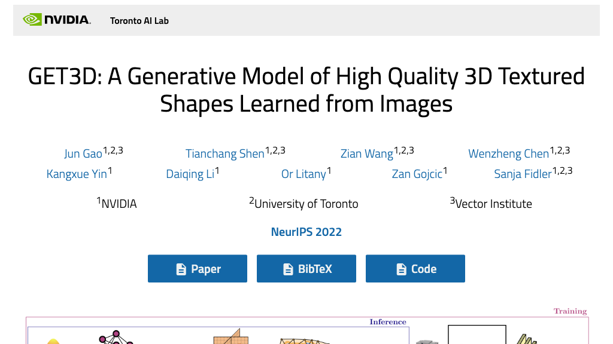Click the Code button file icon
The image size is (613, 344).
(401, 269)
